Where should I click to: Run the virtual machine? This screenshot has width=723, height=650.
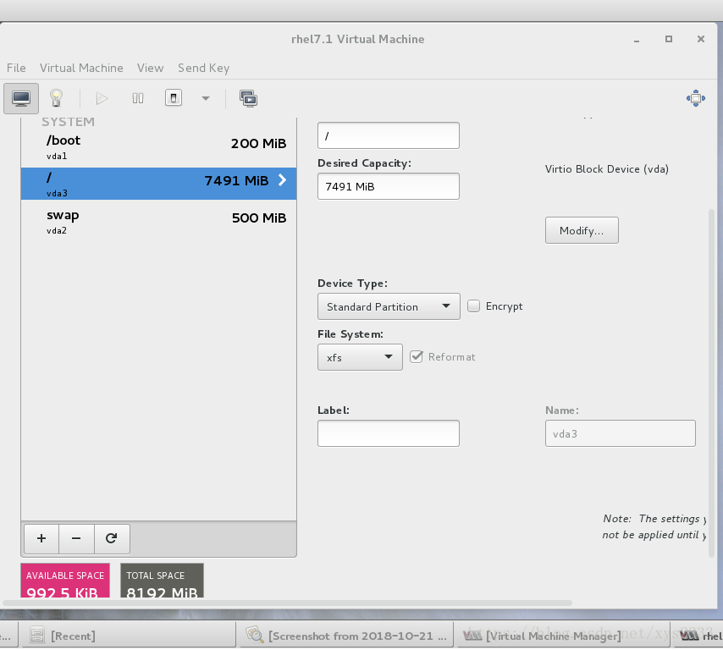(102, 98)
